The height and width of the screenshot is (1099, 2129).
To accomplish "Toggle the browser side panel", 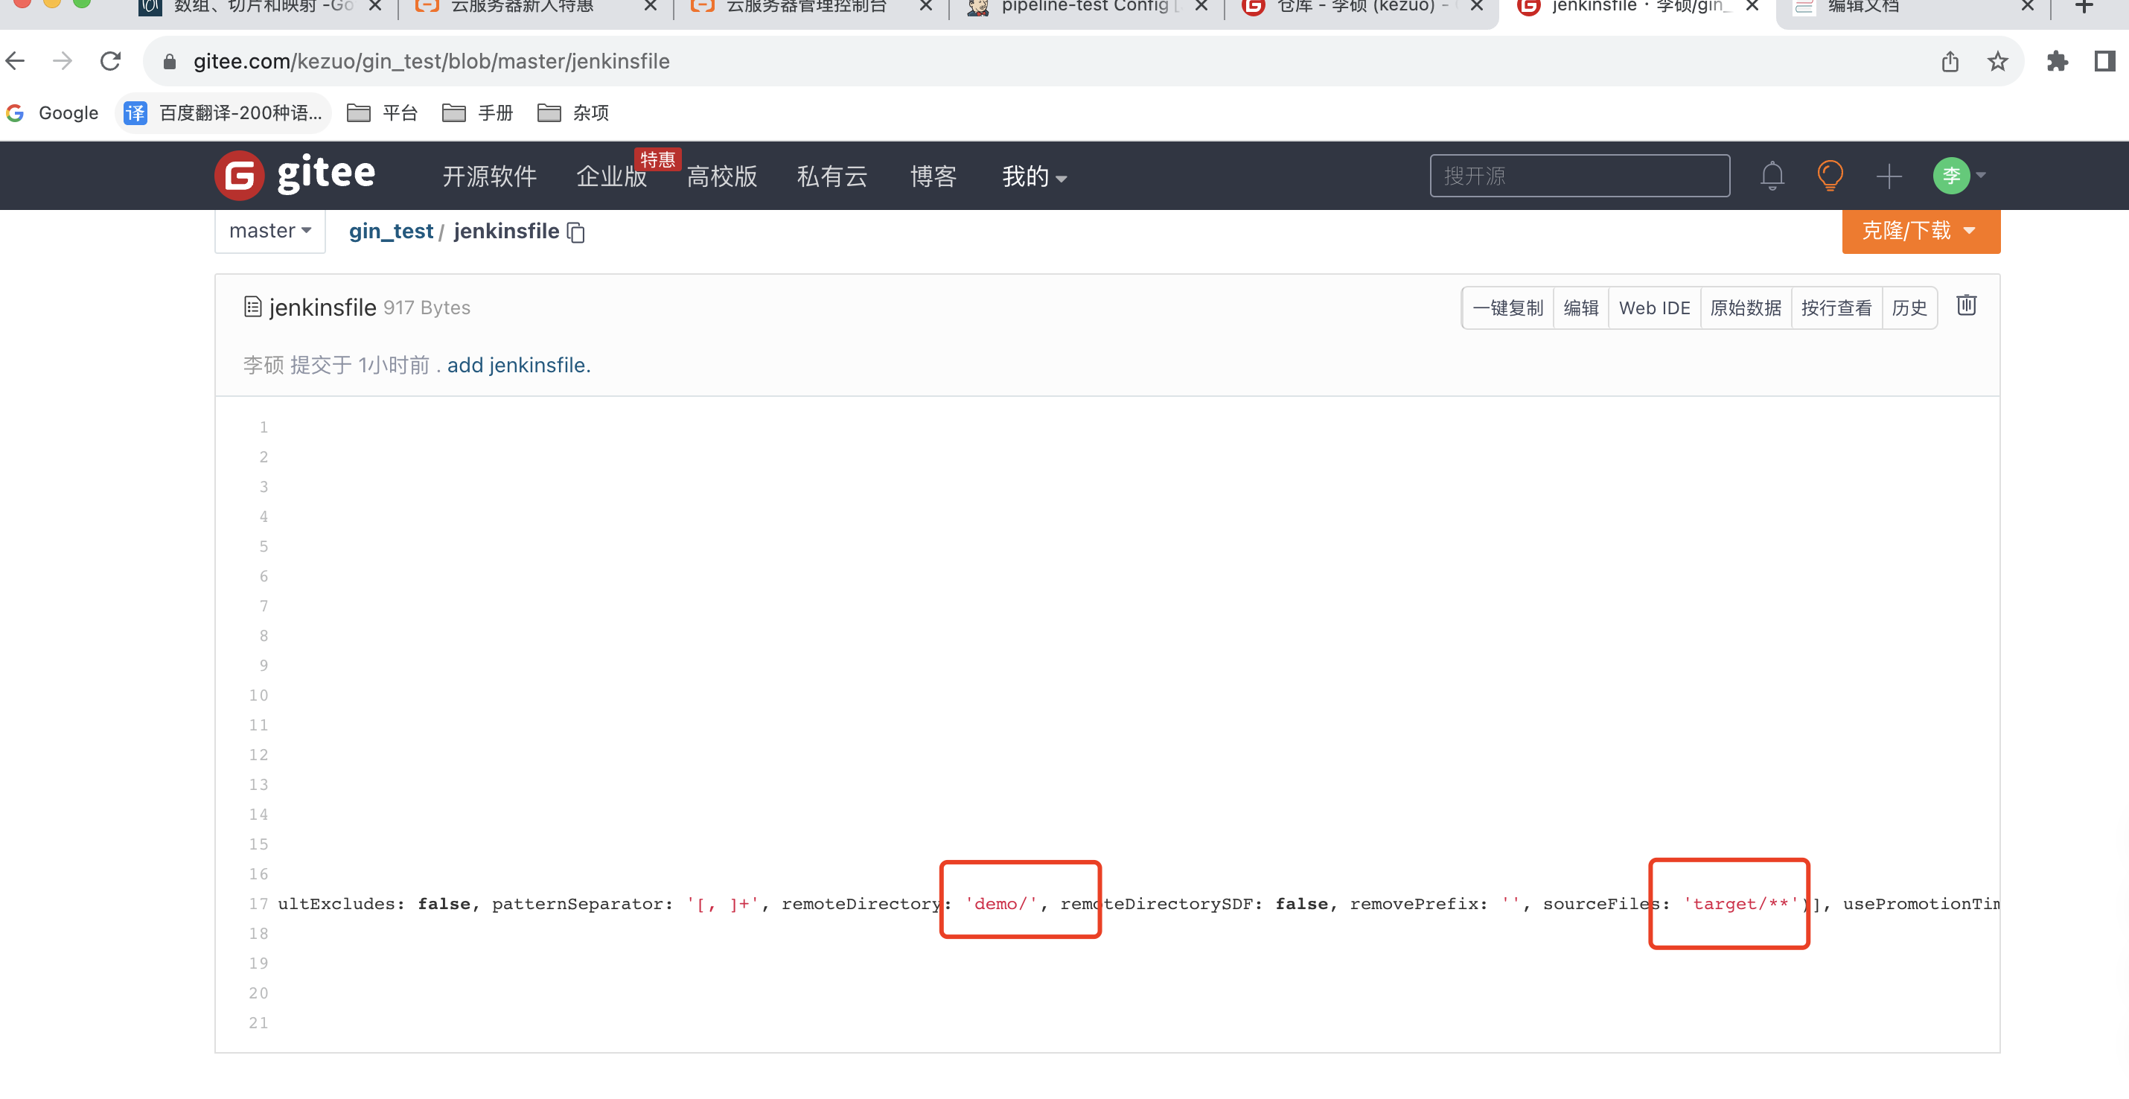I will point(2104,61).
